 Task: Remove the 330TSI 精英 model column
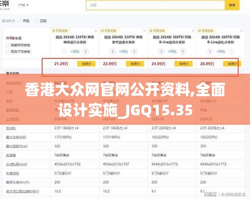point(96,31)
